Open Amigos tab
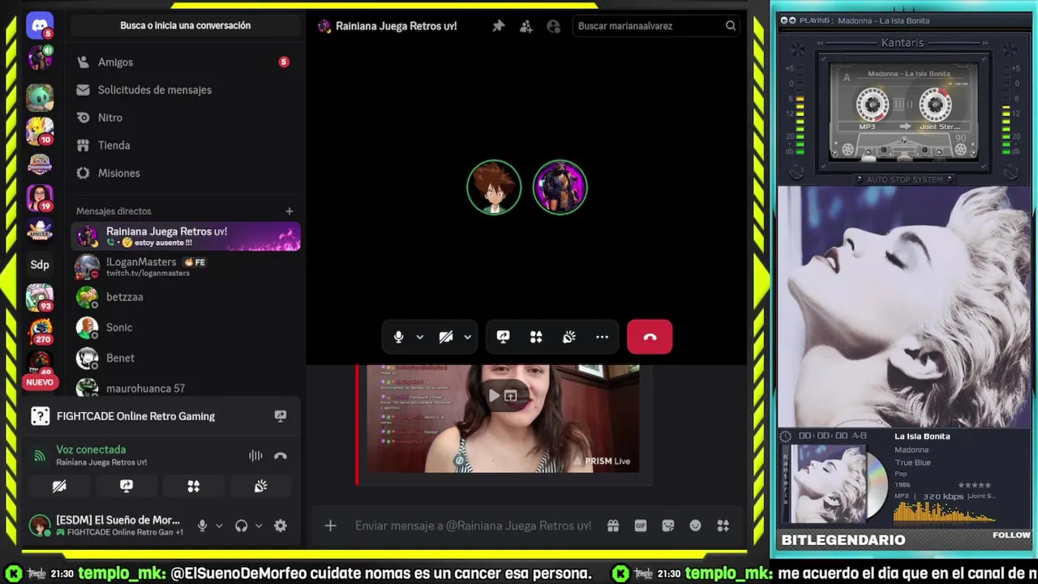Image resolution: width=1038 pixels, height=584 pixels. coord(185,62)
